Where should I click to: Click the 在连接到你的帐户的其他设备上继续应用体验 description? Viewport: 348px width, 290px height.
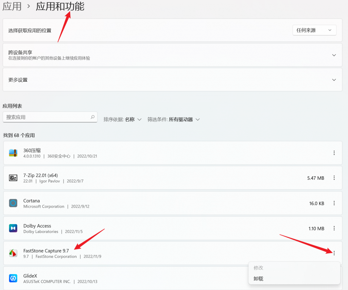(x=49, y=58)
